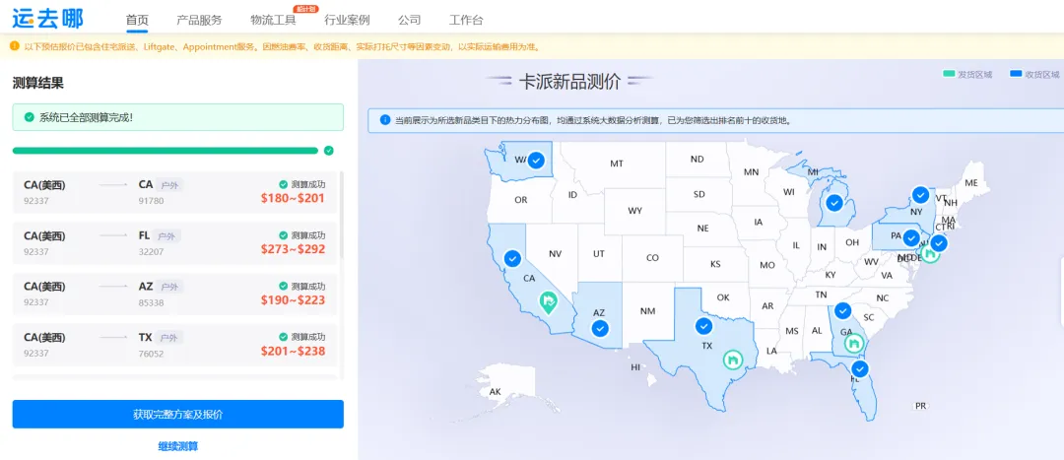Click the green warehouse marker in Georgia
Image resolution: width=1064 pixels, height=460 pixels.
click(x=854, y=344)
